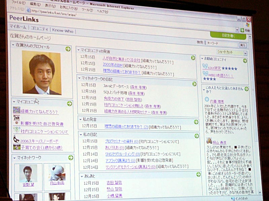Image resolution: width=269 pixels, height=201 pixels.
Task: Collapse the 私の発言 section
Action: point(80,120)
